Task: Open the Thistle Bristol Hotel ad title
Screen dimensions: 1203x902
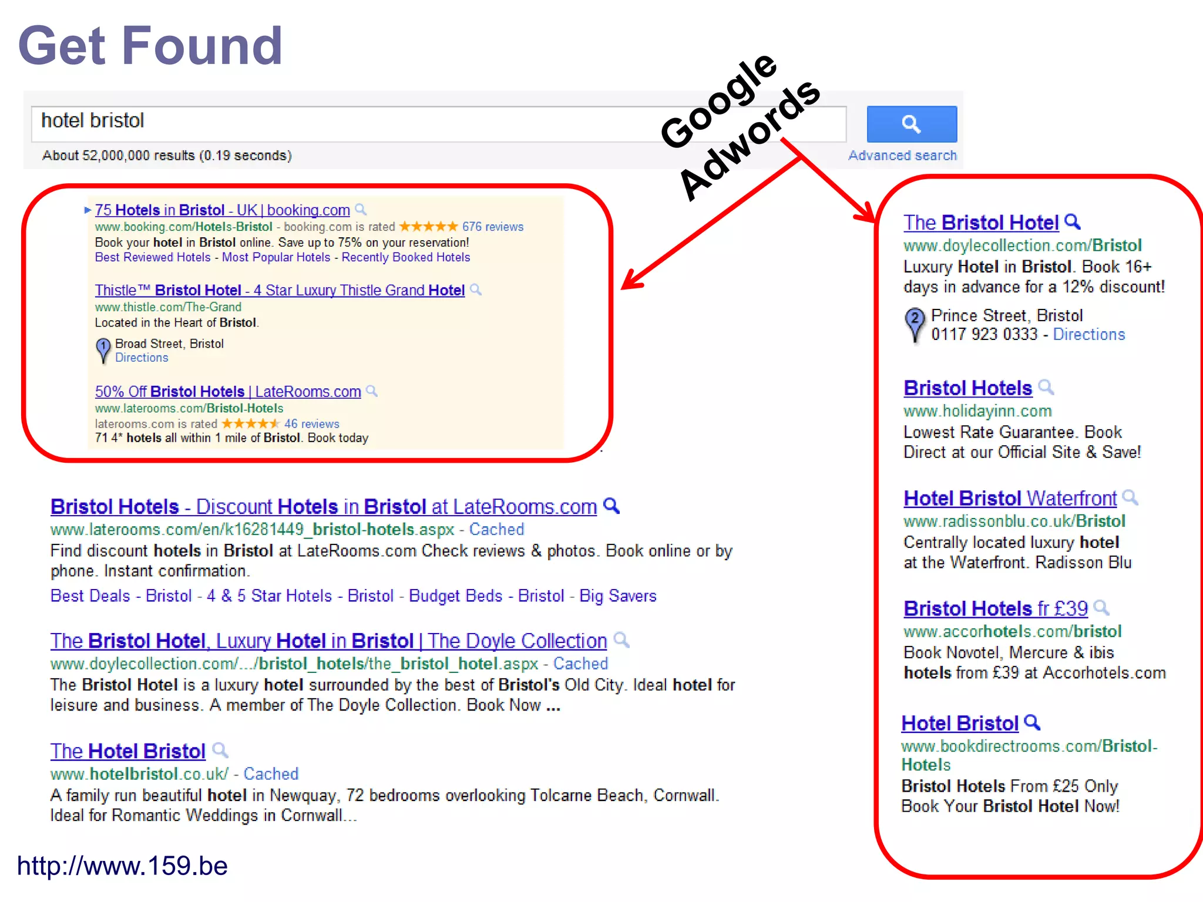Action: [280, 290]
